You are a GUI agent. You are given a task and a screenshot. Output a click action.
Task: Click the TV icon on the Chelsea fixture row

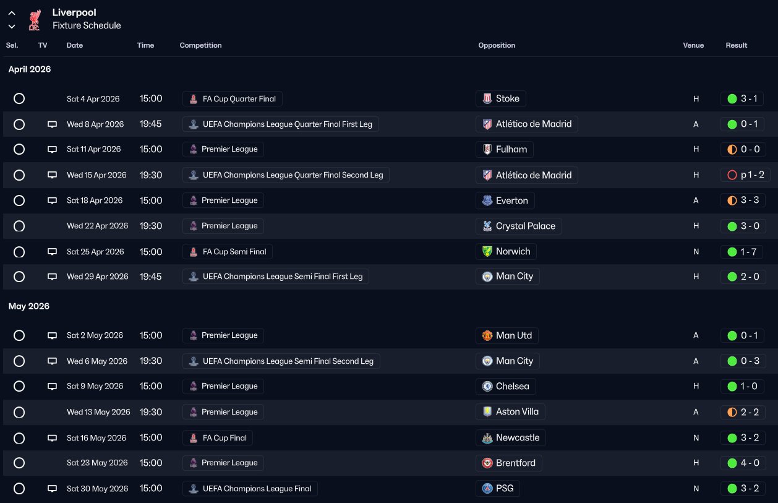53,387
